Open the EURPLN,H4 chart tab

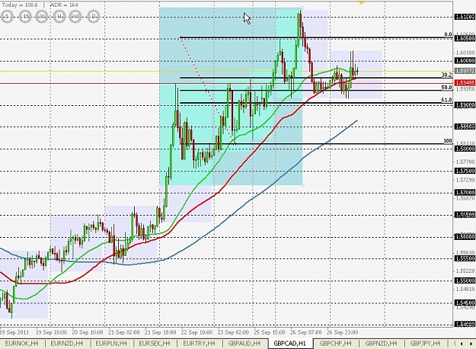[110, 344]
